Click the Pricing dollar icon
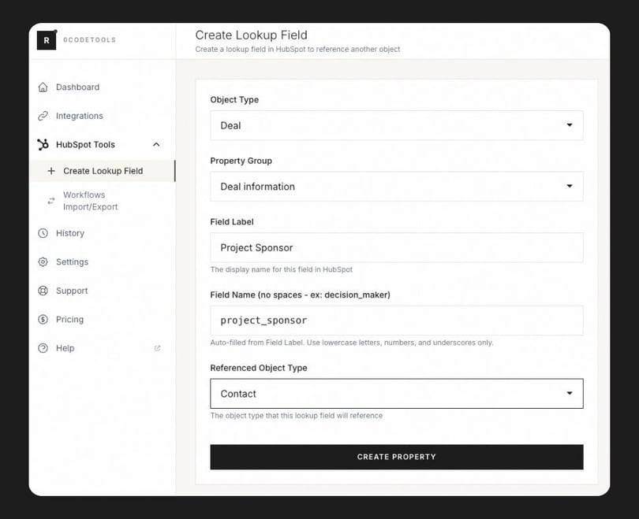The height and width of the screenshot is (519, 639). tap(43, 320)
